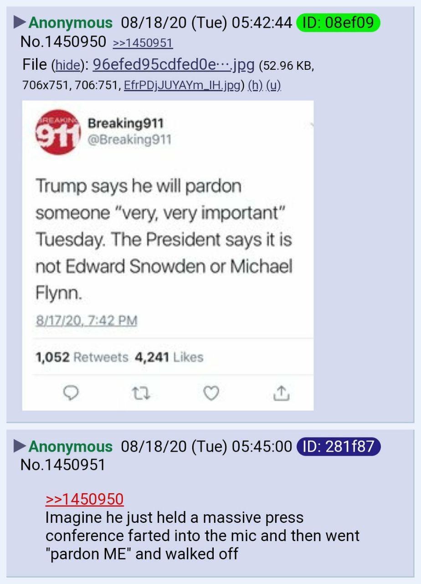Viewport: 421px width, 584px height.
Task: Click the green ID: 08ef09 badge
Action: pyautogui.click(x=338, y=22)
